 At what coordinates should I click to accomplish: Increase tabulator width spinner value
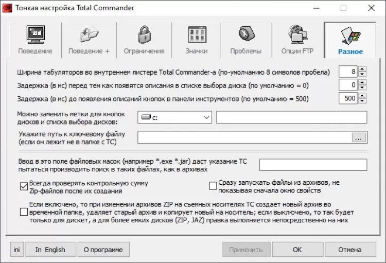pyautogui.click(x=362, y=68)
